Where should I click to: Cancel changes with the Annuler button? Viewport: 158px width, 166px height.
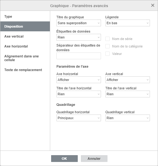pyautogui.click(x=94, y=159)
